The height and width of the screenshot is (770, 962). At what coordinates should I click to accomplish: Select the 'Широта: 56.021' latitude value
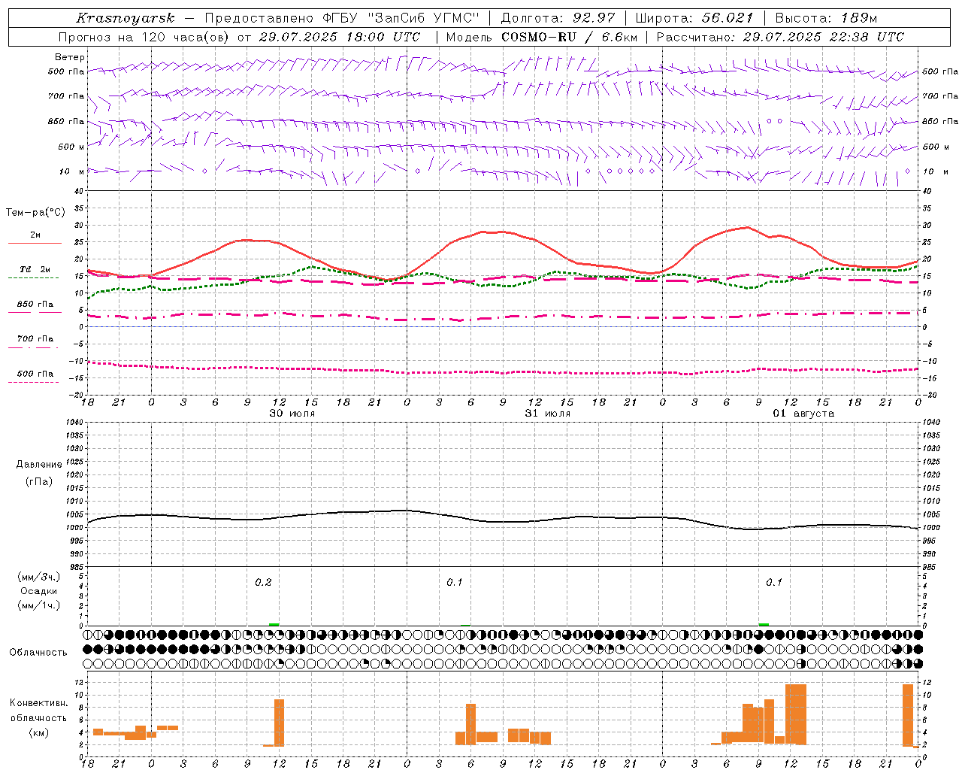pyautogui.click(x=694, y=18)
